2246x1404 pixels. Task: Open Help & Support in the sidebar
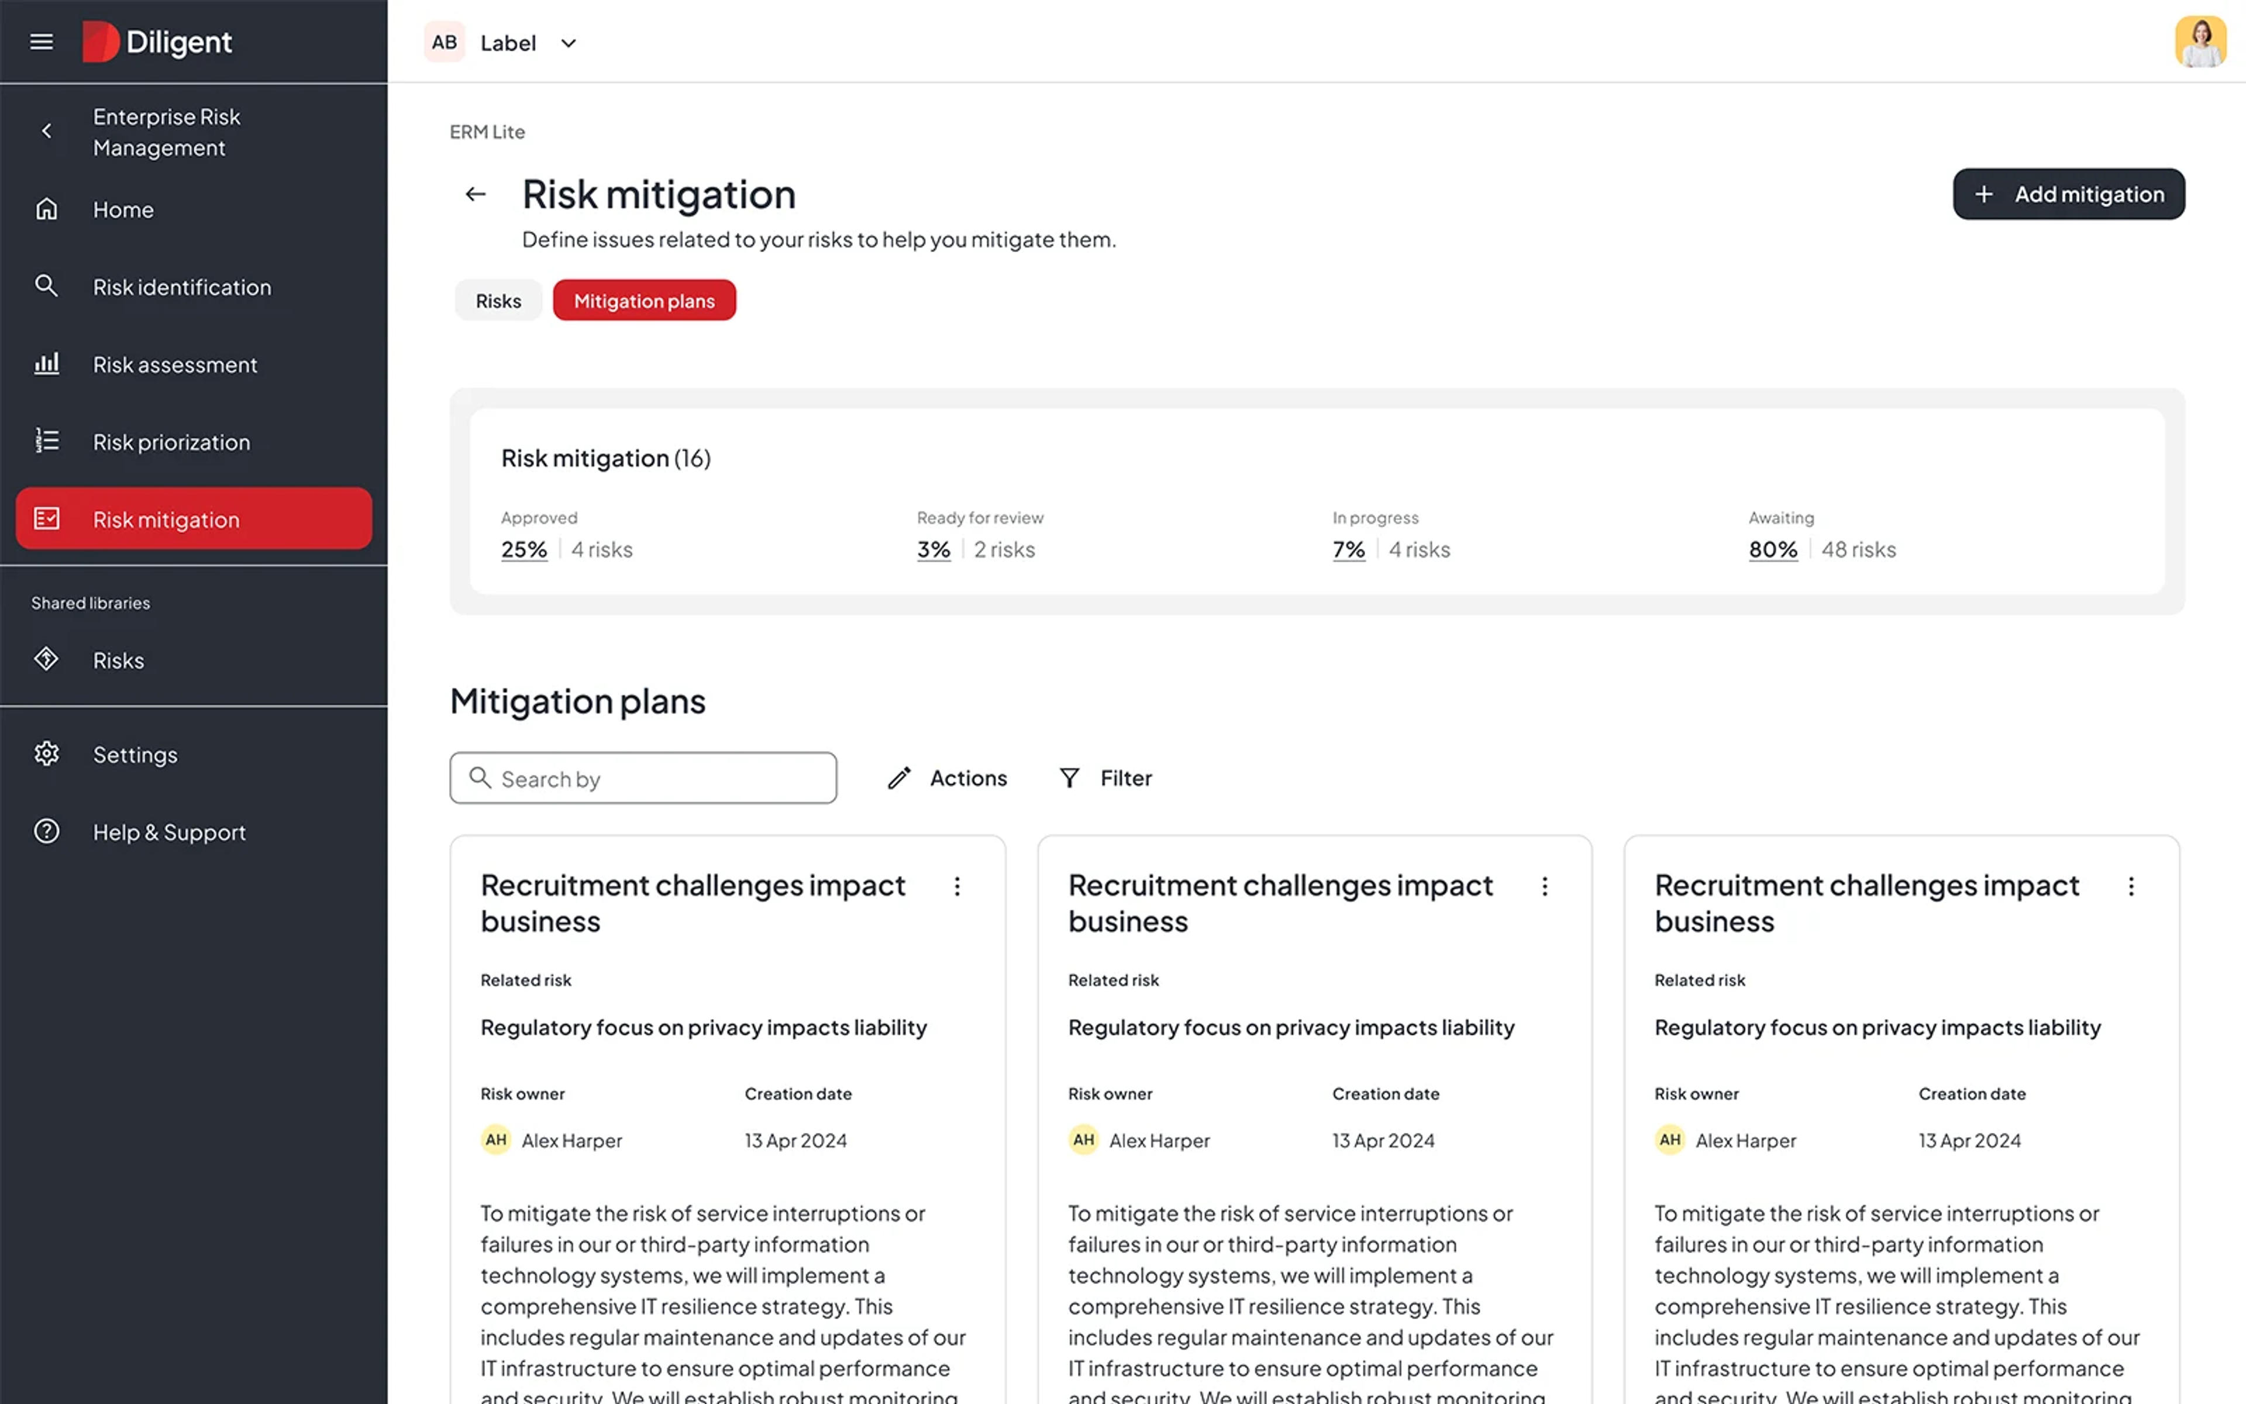pyautogui.click(x=194, y=832)
